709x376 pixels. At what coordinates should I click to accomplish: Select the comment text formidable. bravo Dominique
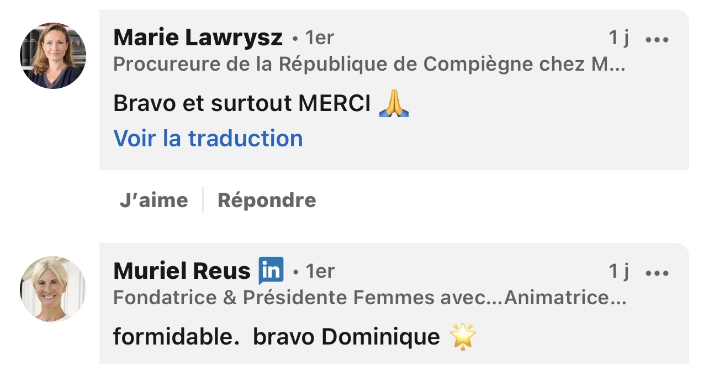(x=276, y=337)
